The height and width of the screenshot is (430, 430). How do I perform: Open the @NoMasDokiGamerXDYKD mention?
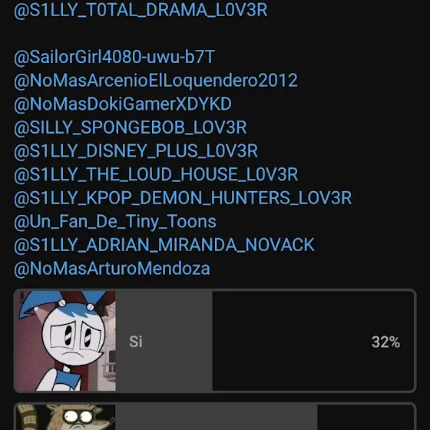[123, 104]
